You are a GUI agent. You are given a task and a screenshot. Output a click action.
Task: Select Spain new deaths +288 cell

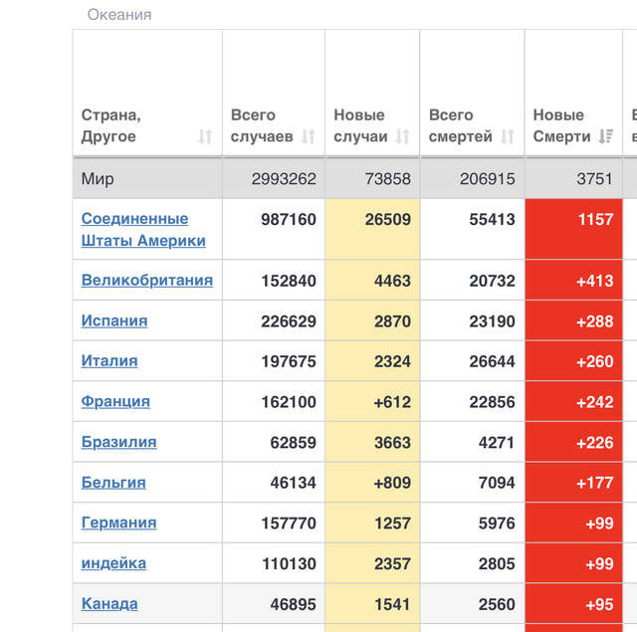pyautogui.click(x=573, y=320)
